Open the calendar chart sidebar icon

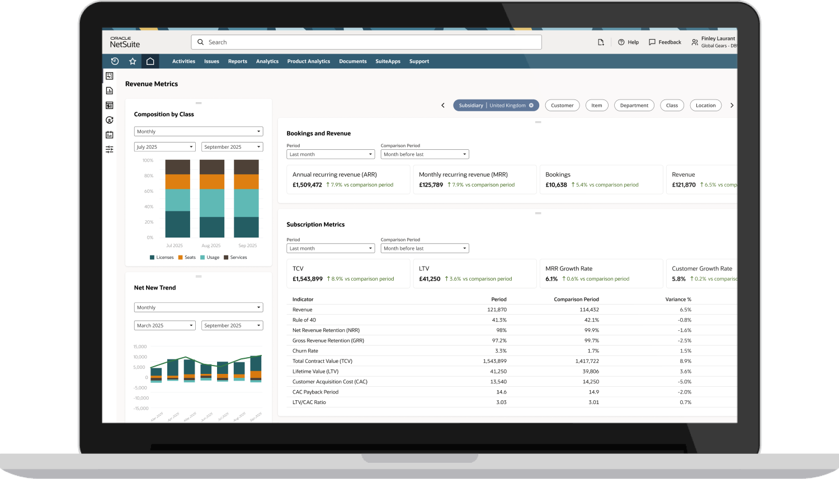[x=110, y=135]
